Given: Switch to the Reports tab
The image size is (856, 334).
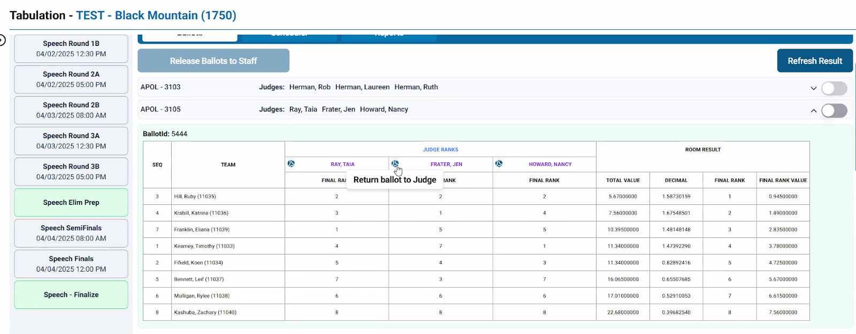Looking at the screenshot, I should (389, 36).
